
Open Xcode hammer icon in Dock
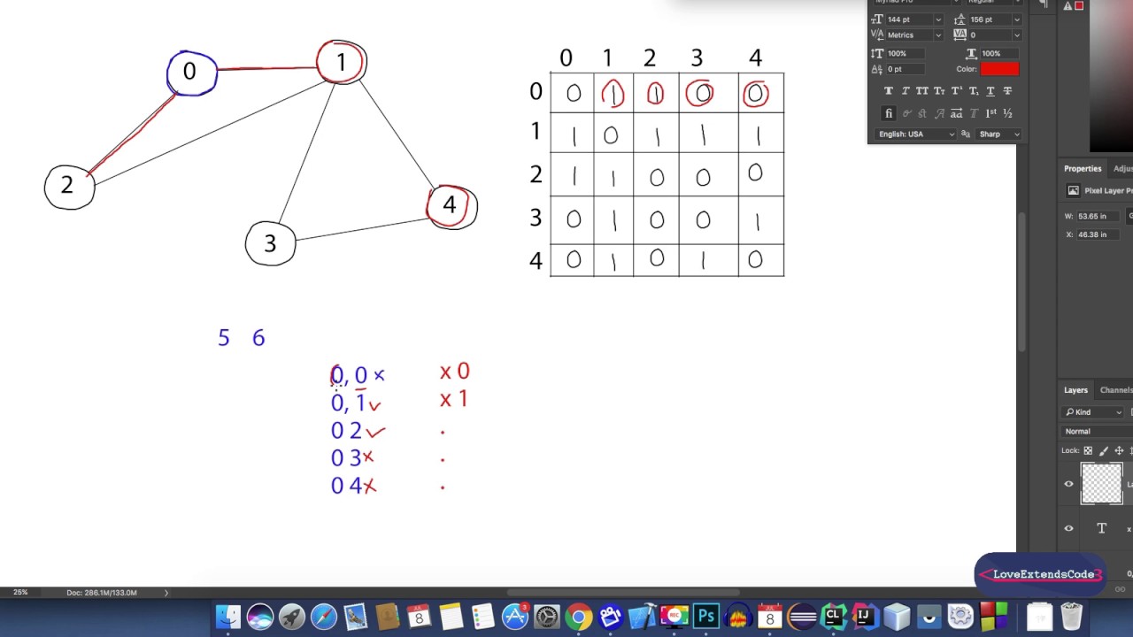click(643, 617)
